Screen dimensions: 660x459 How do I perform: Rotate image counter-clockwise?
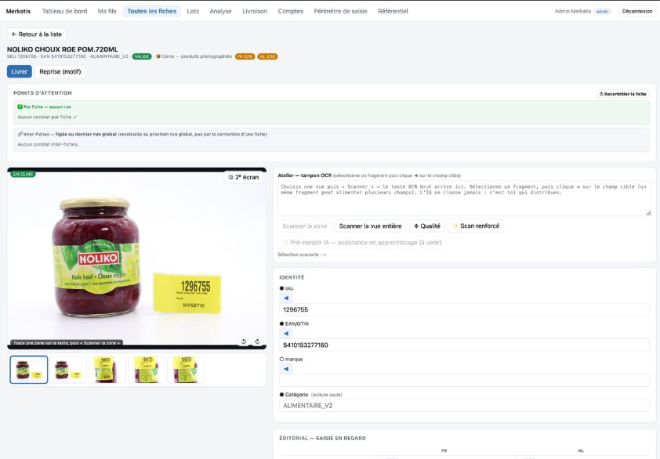click(243, 342)
